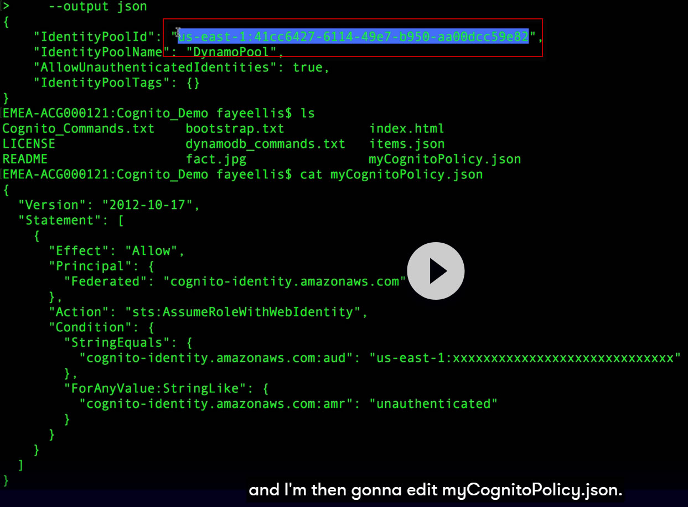Screen dimensions: 688x507
Task: Click myCognitoPolicy.json in the ls output
Action: coord(445,159)
